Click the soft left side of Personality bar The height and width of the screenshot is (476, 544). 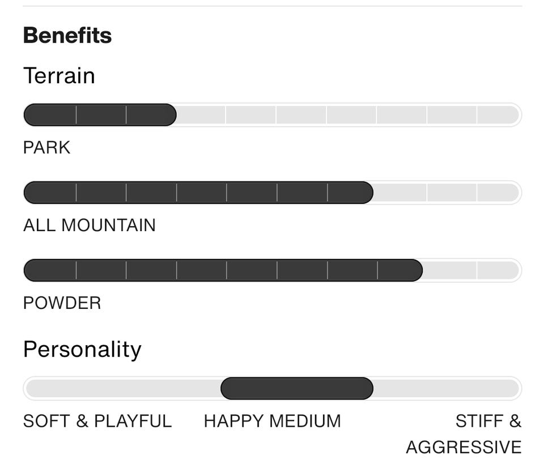[x=123, y=388]
